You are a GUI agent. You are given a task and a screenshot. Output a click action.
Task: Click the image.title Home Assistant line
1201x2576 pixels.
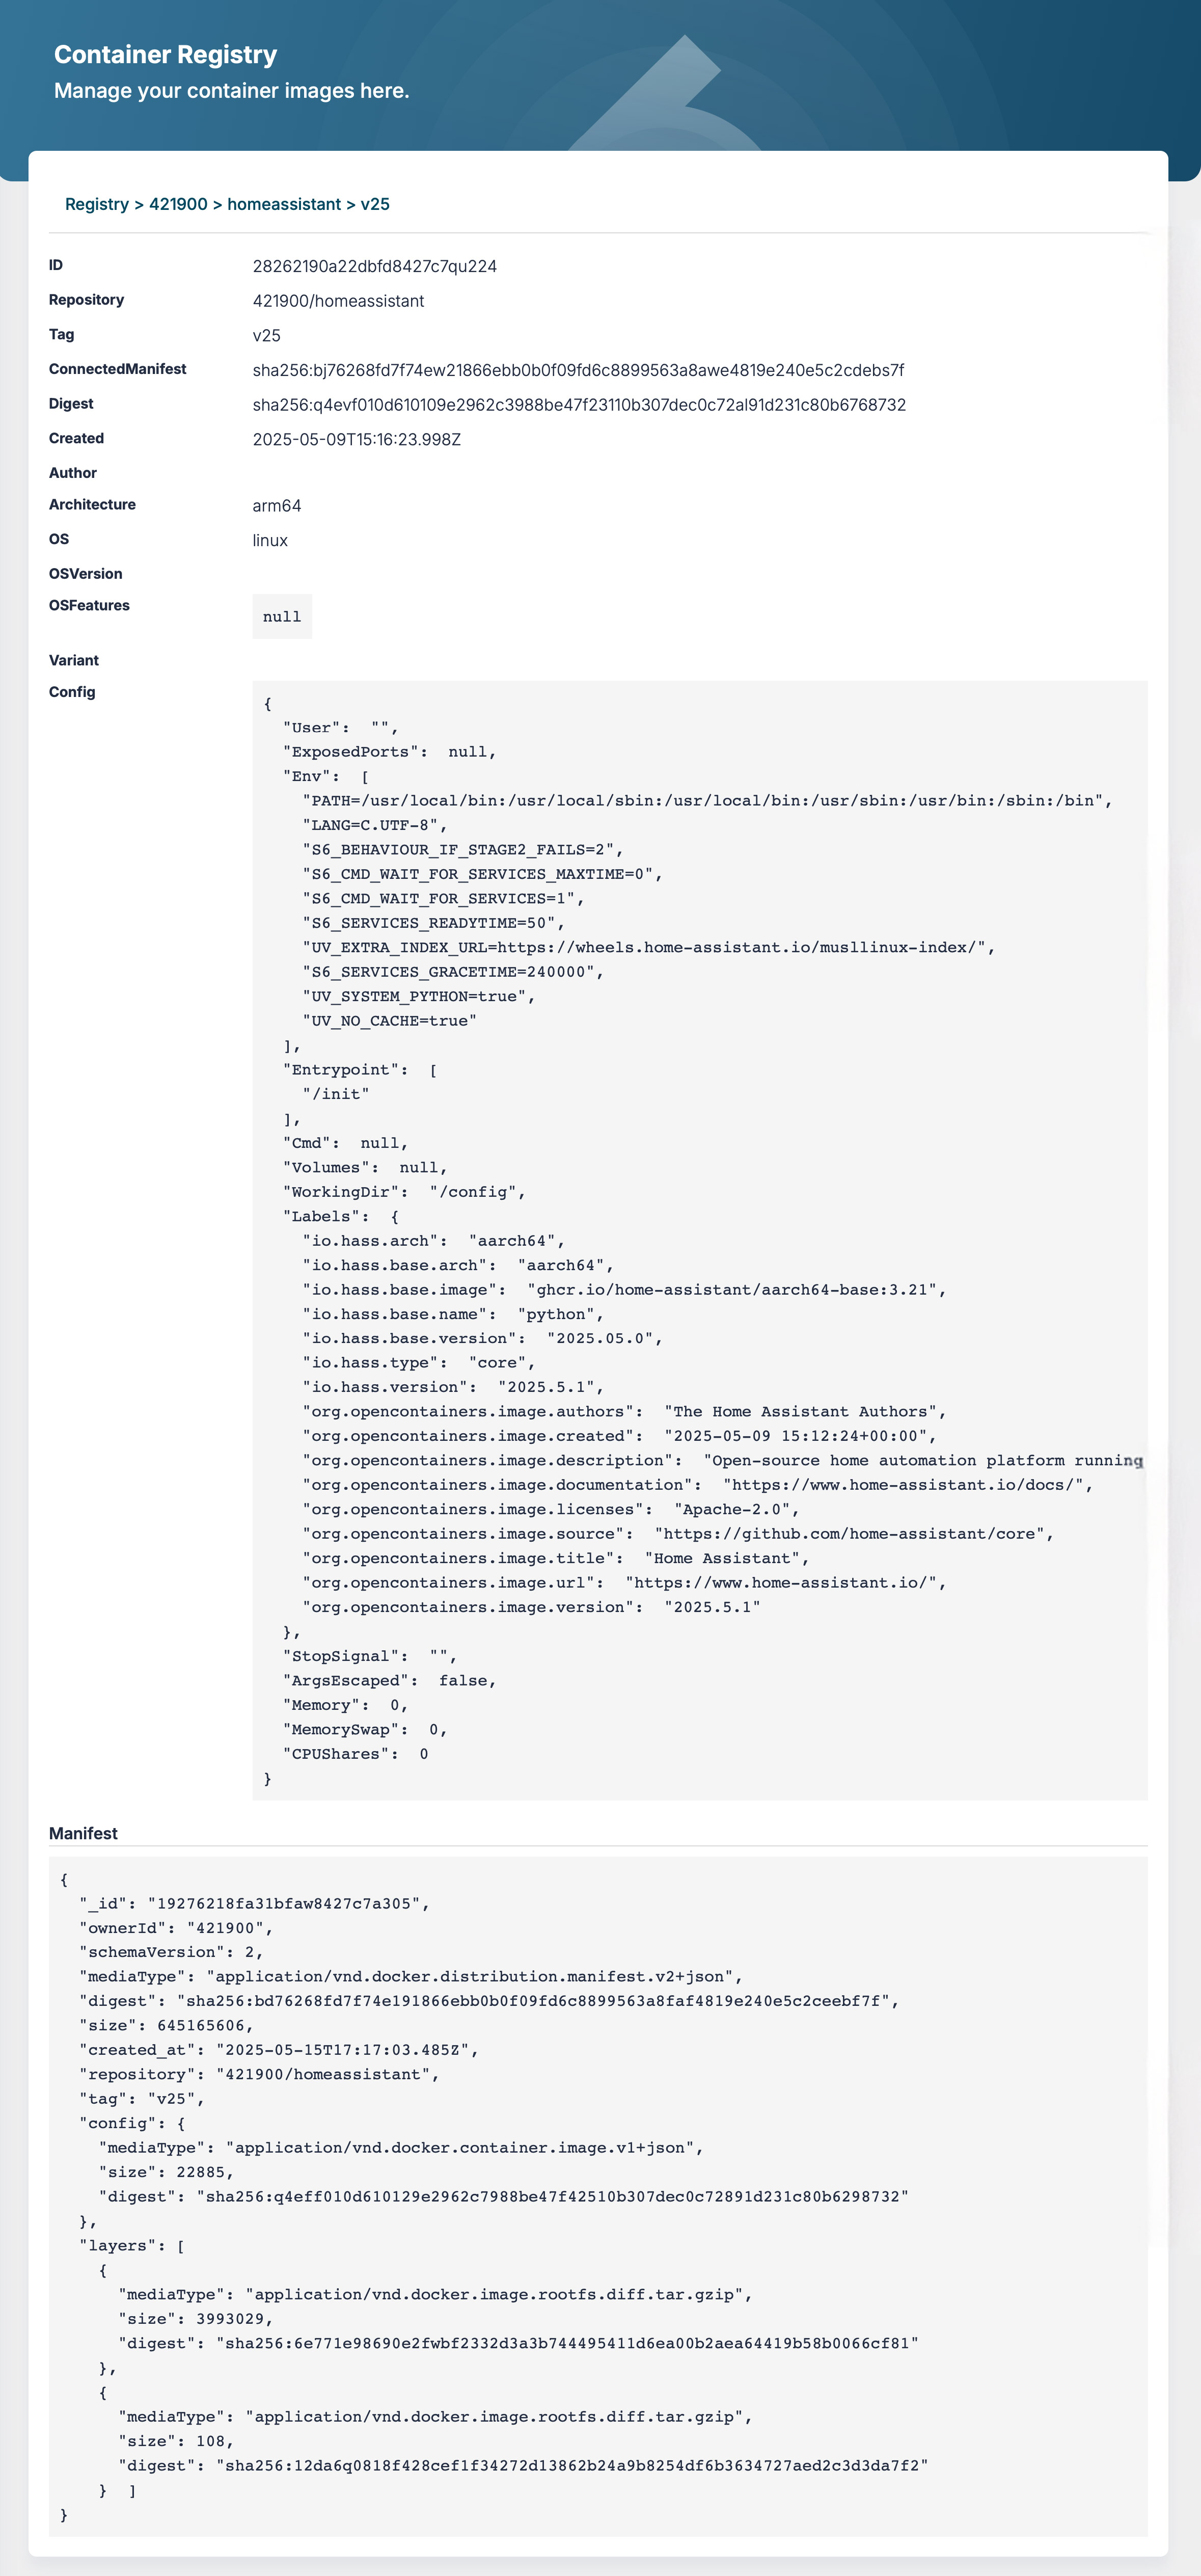(x=556, y=1559)
